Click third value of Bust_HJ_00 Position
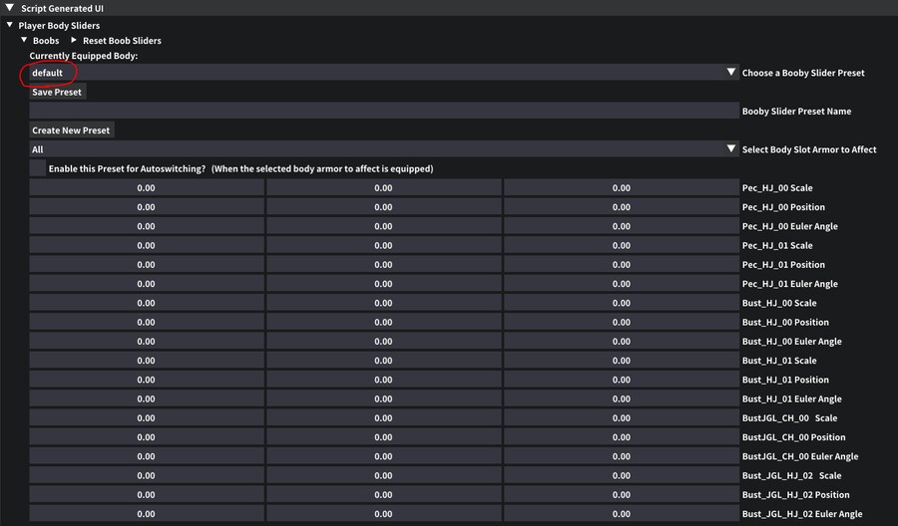 (x=621, y=322)
